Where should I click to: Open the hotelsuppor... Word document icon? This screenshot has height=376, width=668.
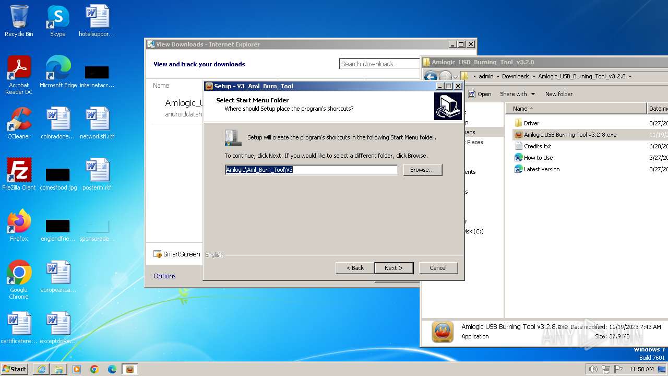(97, 21)
